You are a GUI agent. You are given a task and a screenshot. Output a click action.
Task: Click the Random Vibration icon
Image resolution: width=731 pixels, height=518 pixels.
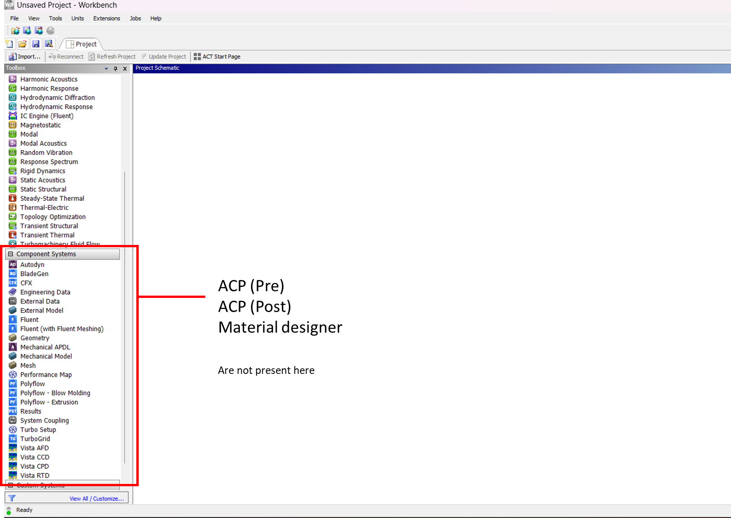point(13,153)
